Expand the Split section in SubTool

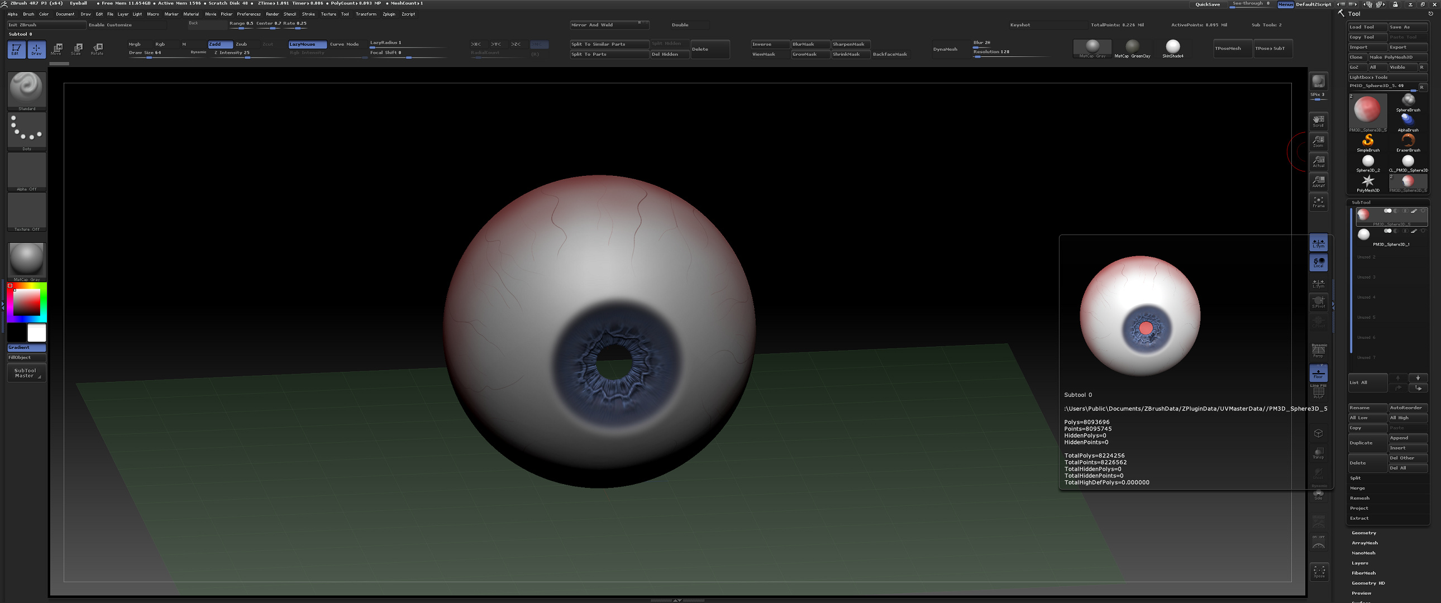[x=1356, y=478]
